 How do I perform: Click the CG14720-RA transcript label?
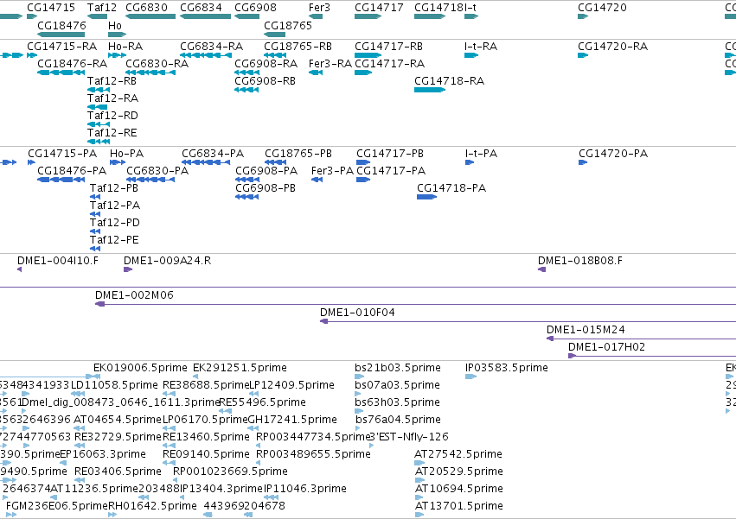coord(612,47)
